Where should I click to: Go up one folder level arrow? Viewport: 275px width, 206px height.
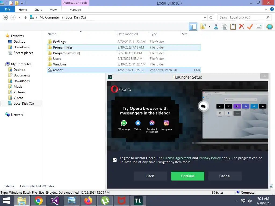pyautogui.click(x=26, y=17)
